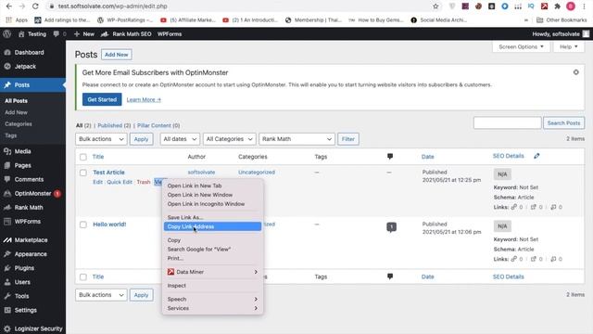Choose Print... in context menu

212,258
